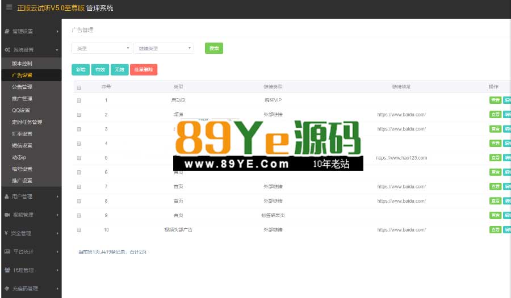The width and height of the screenshot is (511, 298).
Task: Tick the checkbox for row 8
Action: 79,202
